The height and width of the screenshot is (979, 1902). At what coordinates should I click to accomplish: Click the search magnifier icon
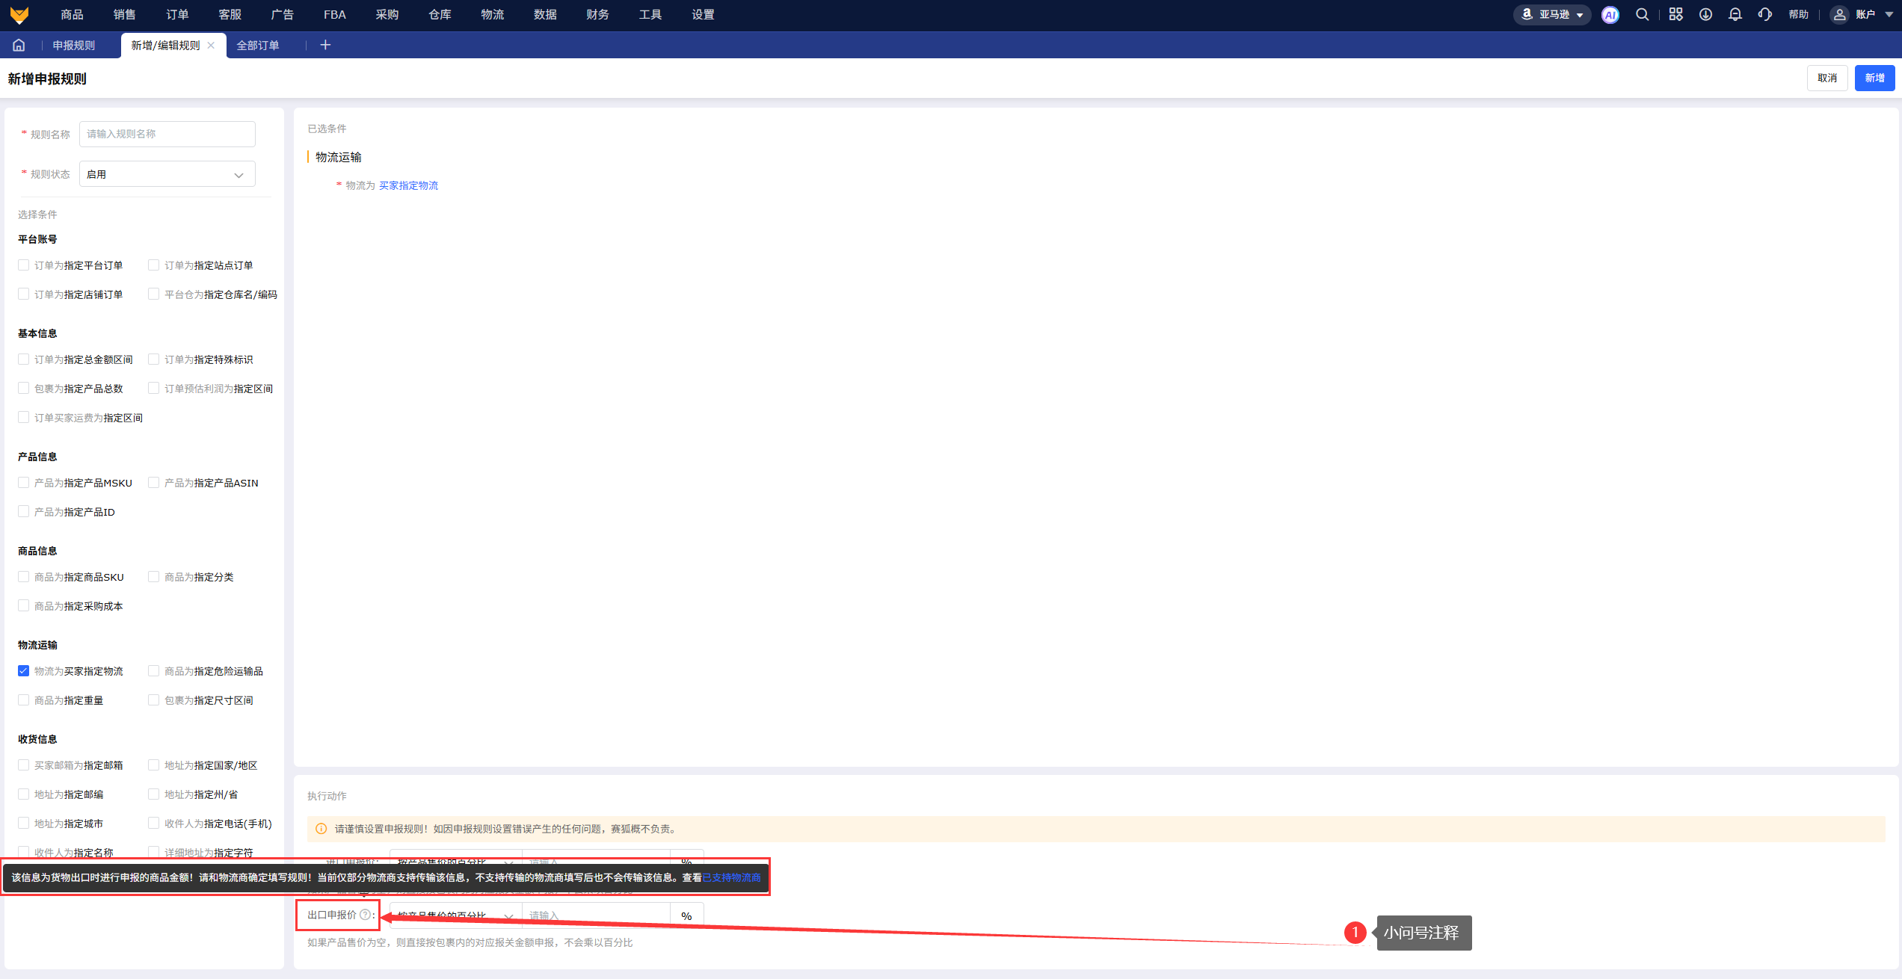tap(1642, 15)
